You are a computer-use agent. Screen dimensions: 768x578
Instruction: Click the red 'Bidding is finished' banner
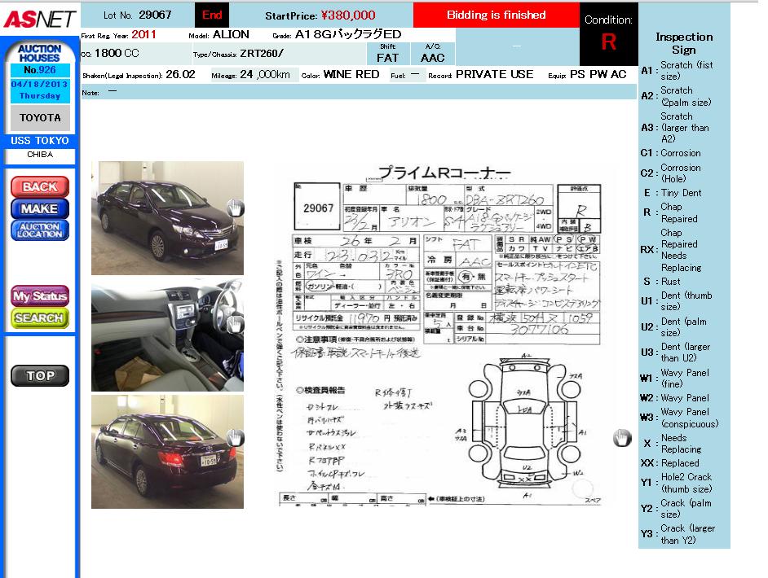[496, 15]
